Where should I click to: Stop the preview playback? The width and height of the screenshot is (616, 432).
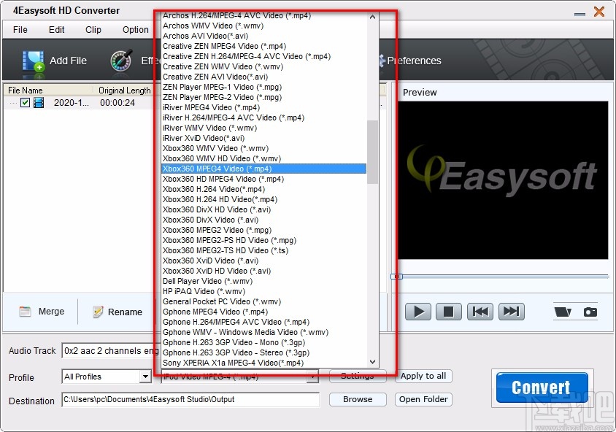449,311
